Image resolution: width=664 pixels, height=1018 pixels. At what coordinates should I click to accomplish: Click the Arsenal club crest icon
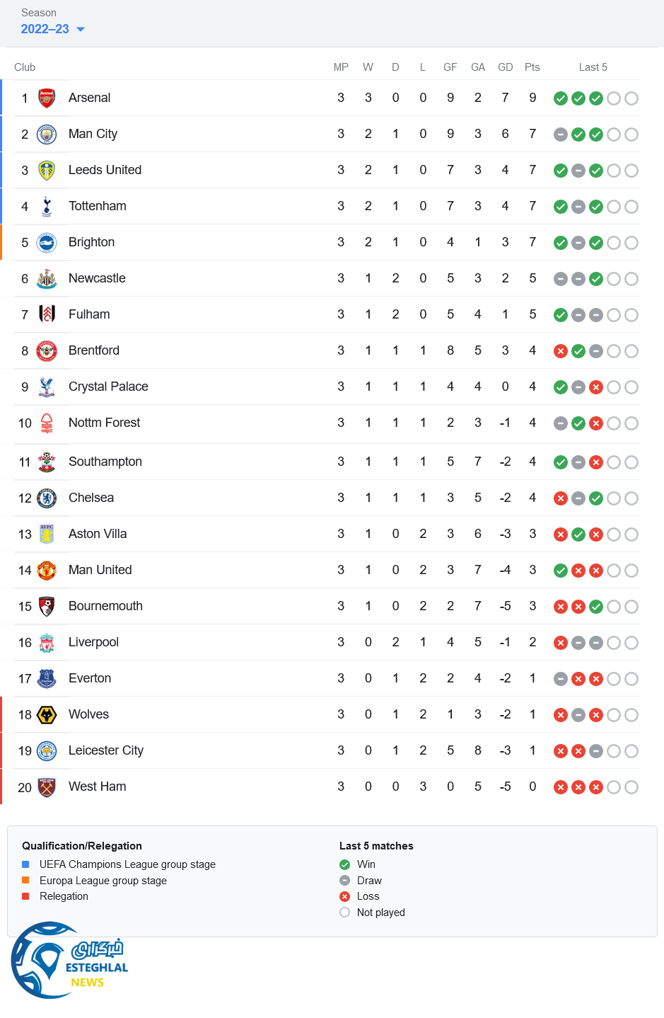(47, 98)
